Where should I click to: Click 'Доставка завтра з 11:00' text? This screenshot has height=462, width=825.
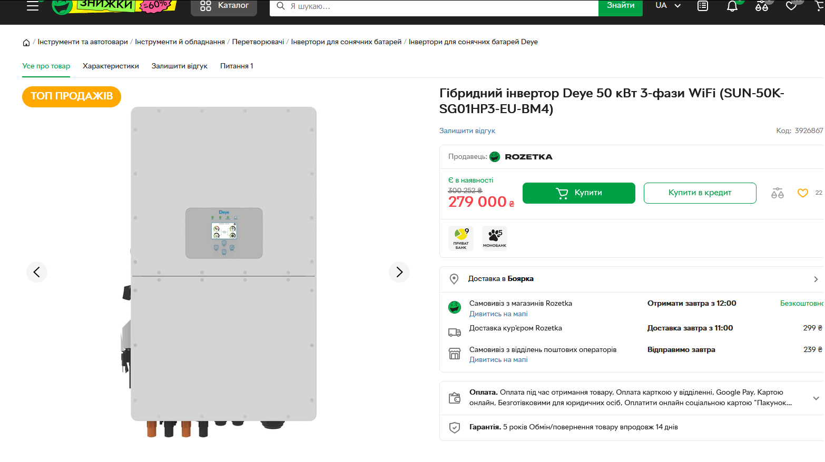coord(690,328)
